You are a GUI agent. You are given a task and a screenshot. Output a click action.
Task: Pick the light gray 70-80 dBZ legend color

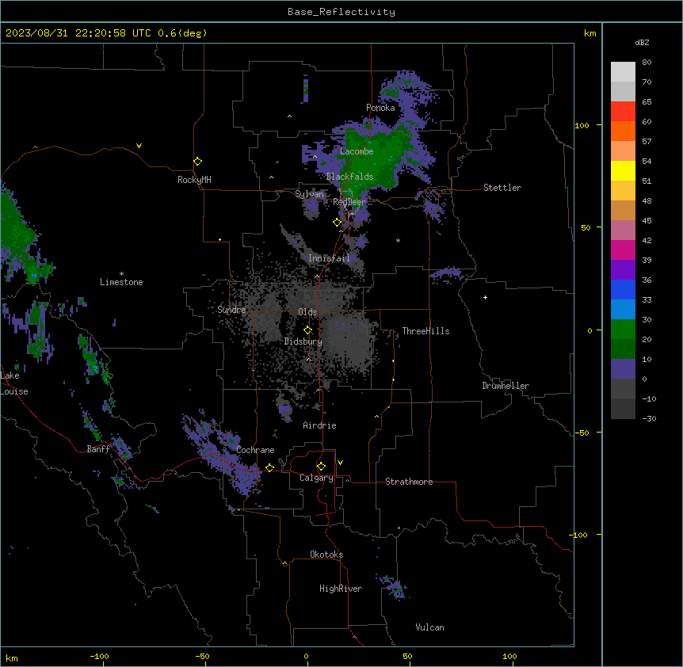click(623, 71)
